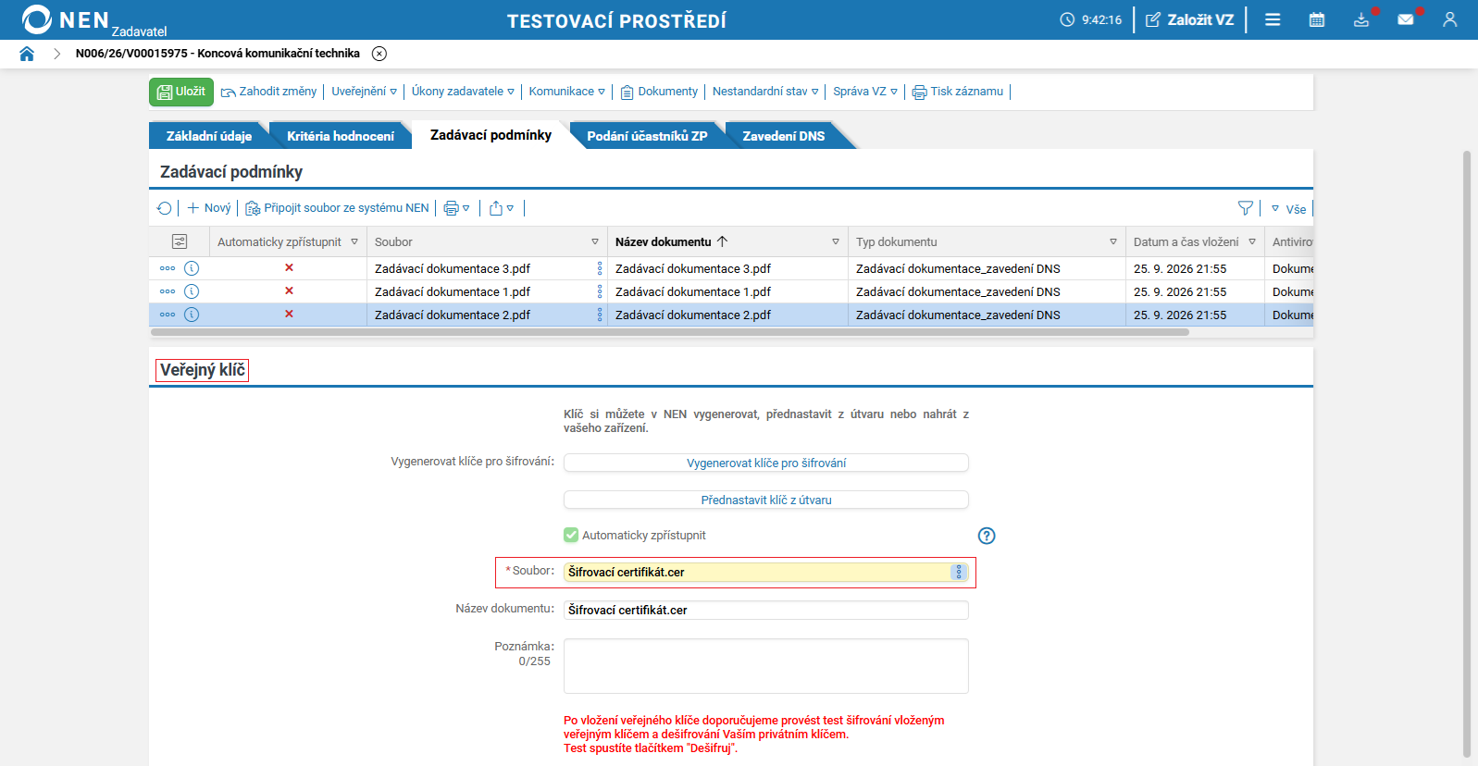The width and height of the screenshot is (1478, 766).
Task: Open Dokumenty from the toolbar
Action: click(x=659, y=92)
